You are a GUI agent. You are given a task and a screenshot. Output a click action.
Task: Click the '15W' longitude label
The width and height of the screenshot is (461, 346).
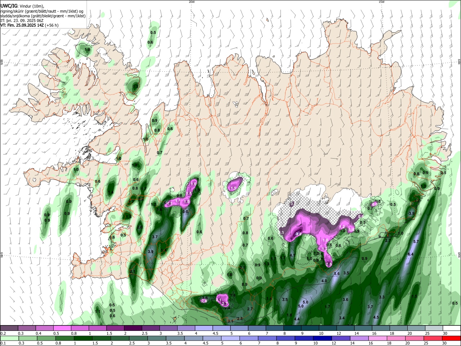click(381, 2)
